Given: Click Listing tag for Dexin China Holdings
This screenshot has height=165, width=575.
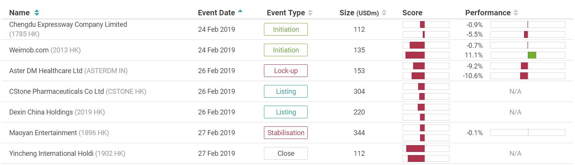Looking at the screenshot, I should [x=286, y=112].
